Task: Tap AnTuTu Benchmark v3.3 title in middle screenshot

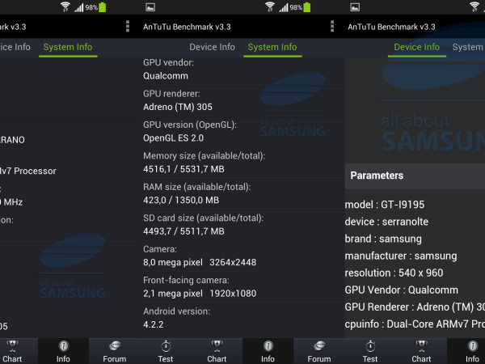Action: (x=187, y=27)
